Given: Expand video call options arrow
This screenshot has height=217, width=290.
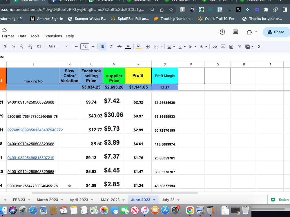Looking at the screenshot, I should click(x=256, y=32).
